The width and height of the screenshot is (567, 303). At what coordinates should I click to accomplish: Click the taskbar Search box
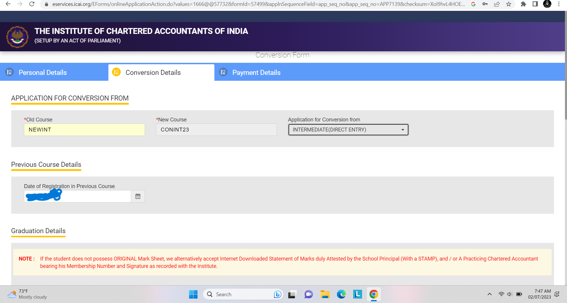pyautogui.click(x=239, y=294)
